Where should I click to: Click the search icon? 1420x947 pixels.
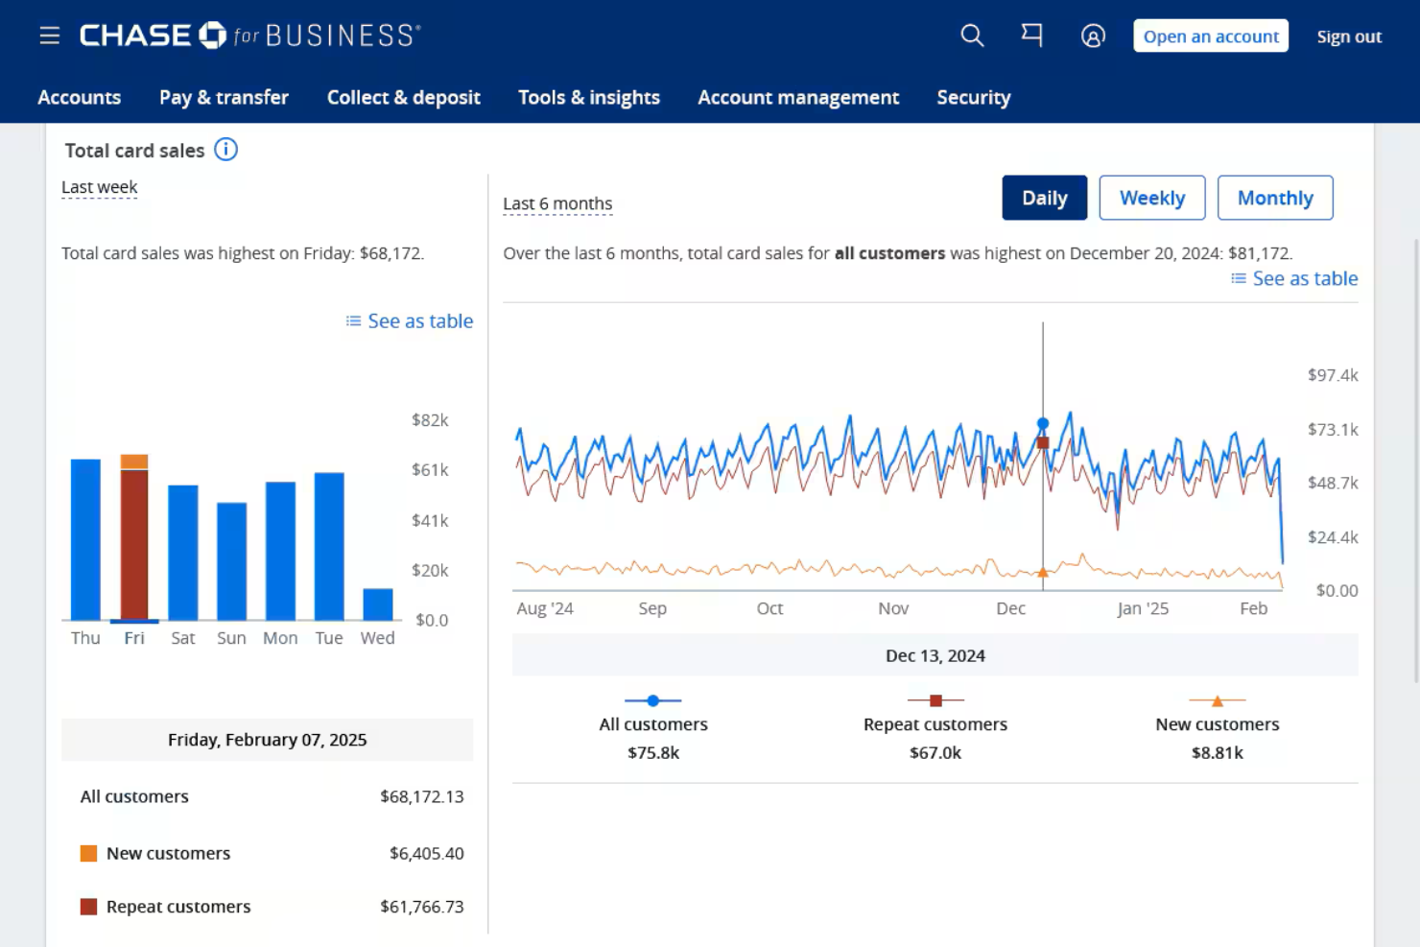point(971,36)
